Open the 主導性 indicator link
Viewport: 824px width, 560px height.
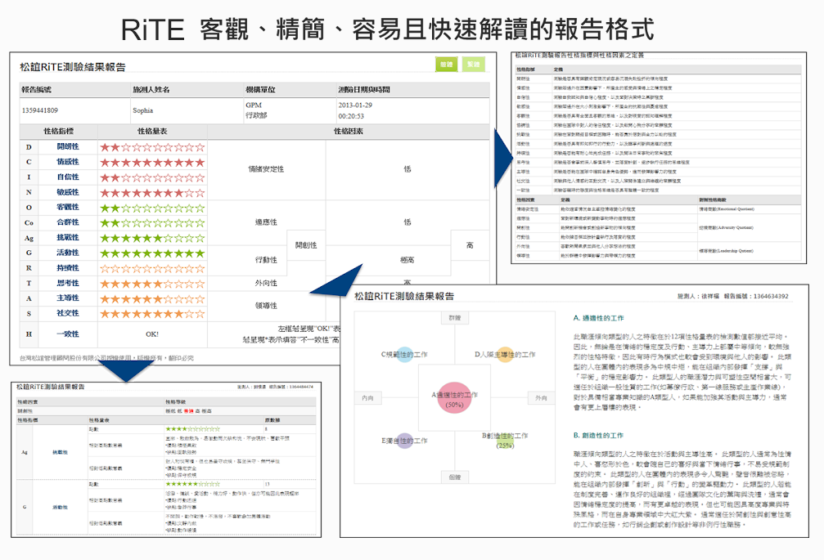[x=68, y=298]
